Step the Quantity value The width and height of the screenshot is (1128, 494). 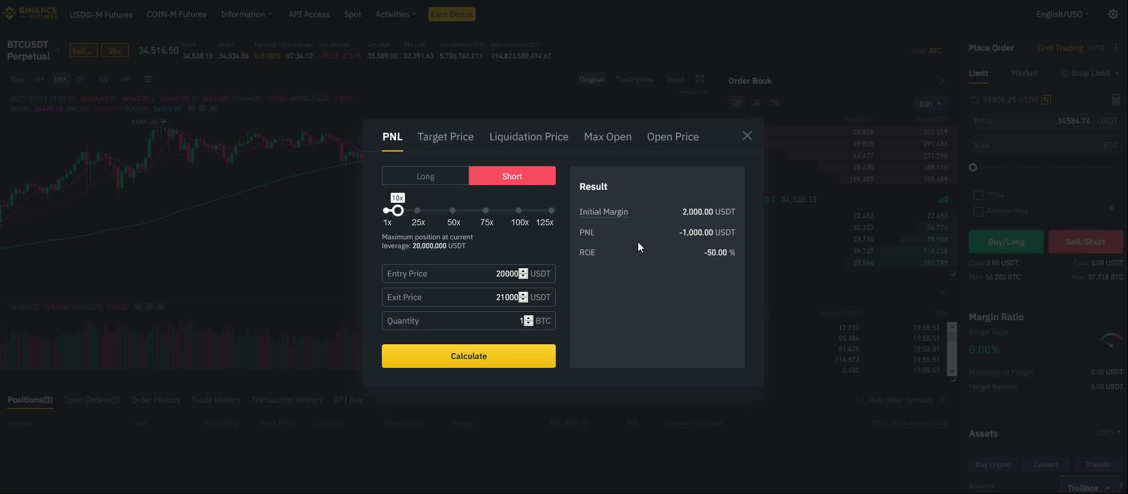click(x=529, y=321)
